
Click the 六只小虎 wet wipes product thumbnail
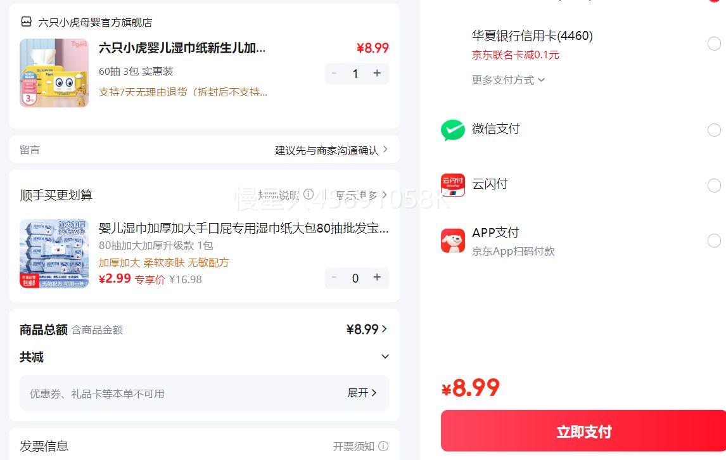coord(54,73)
